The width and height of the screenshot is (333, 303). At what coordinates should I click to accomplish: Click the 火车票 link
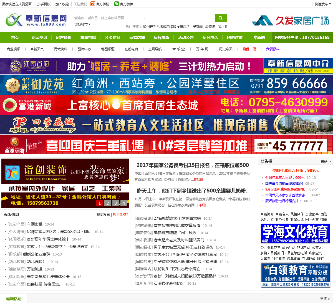(265, 259)
